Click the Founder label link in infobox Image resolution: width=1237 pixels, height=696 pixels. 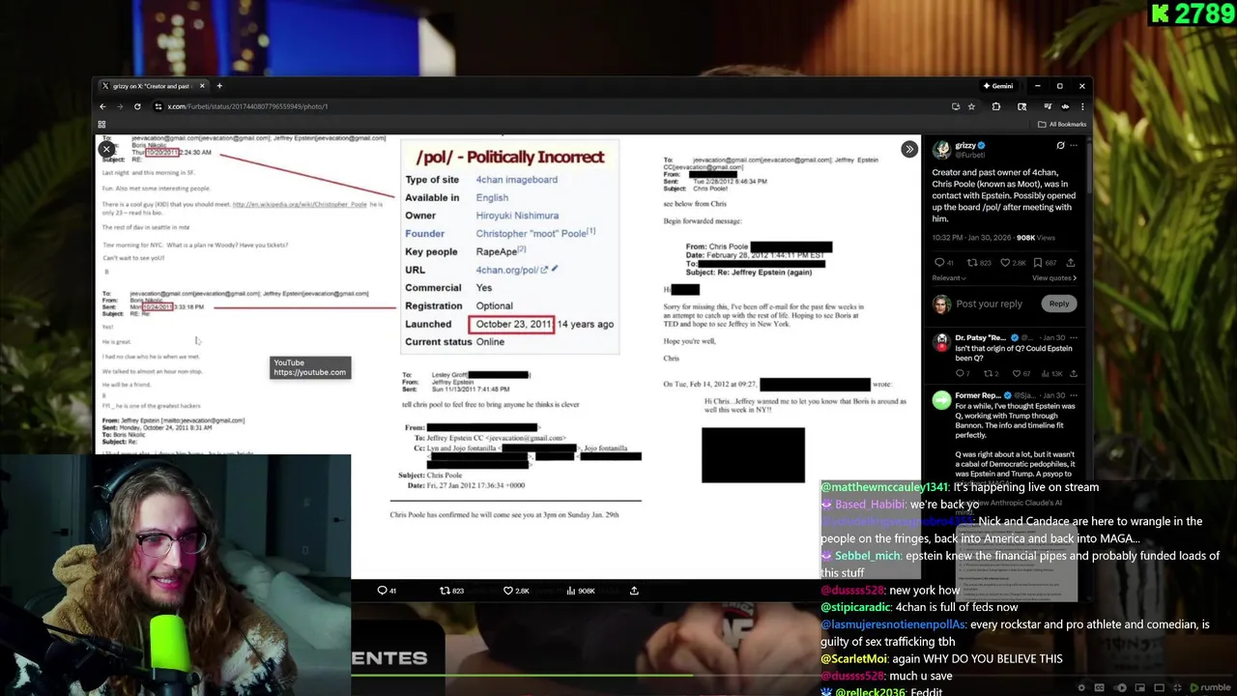[x=425, y=233]
